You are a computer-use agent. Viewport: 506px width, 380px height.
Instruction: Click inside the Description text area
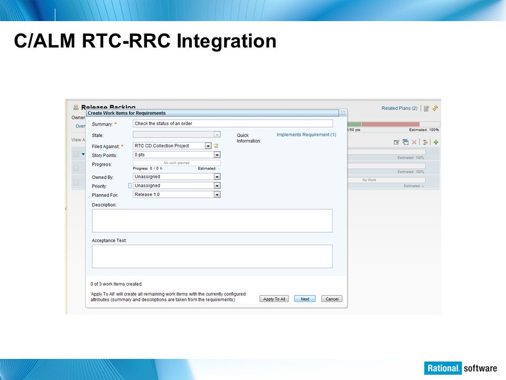pyautogui.click(x=212, y=221)
